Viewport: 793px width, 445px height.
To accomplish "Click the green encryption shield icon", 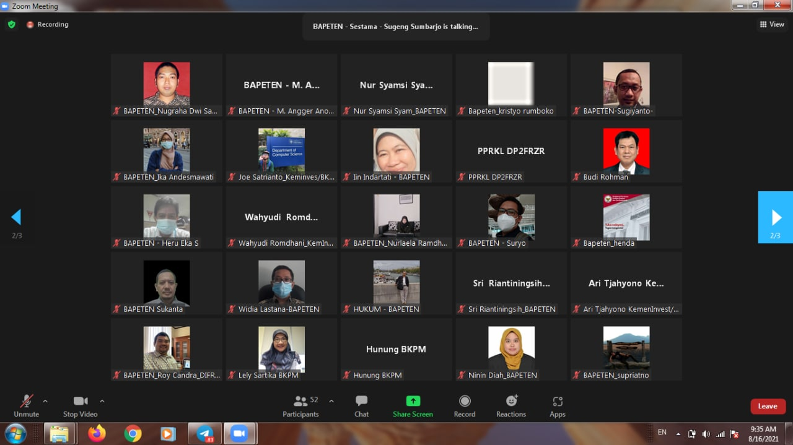I will pyautogui.click(x=12, y=25).
